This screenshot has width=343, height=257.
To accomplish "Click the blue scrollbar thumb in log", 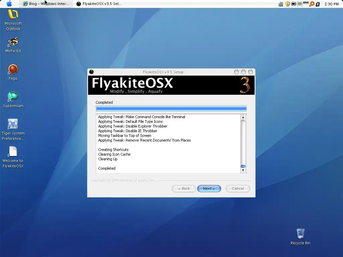I will [x=243, y=166].
